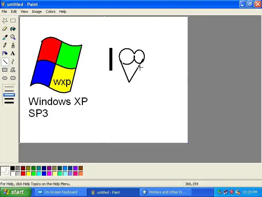Open Printers and Other H... taskbar window
262x197 pixels.
[x=166, y=192]
